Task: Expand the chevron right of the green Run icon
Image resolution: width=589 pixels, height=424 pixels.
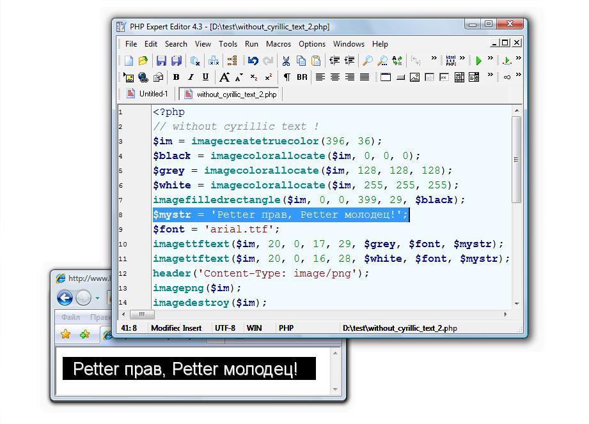Action: (x=491, y=57)
